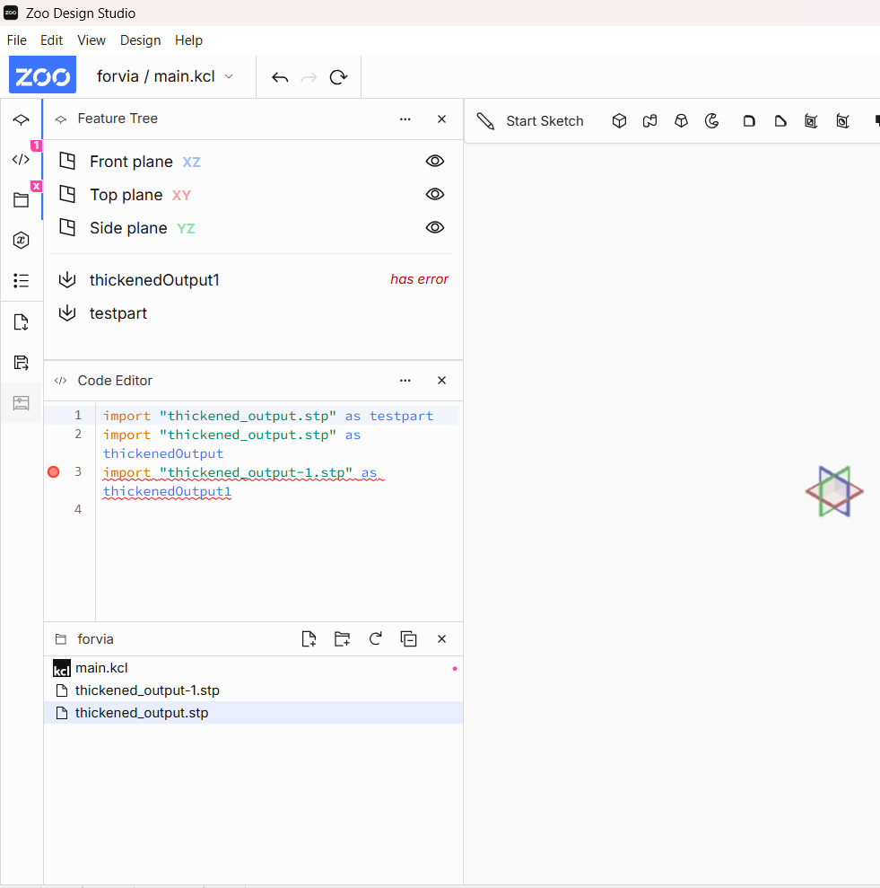Click the has error label on thickenedOutput1
This screenshot has height=888, width=880.
(x=419, y=279)
